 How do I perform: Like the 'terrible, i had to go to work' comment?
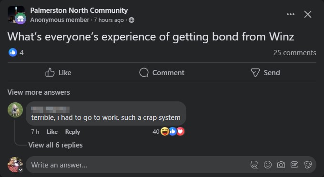pos(52,132)
